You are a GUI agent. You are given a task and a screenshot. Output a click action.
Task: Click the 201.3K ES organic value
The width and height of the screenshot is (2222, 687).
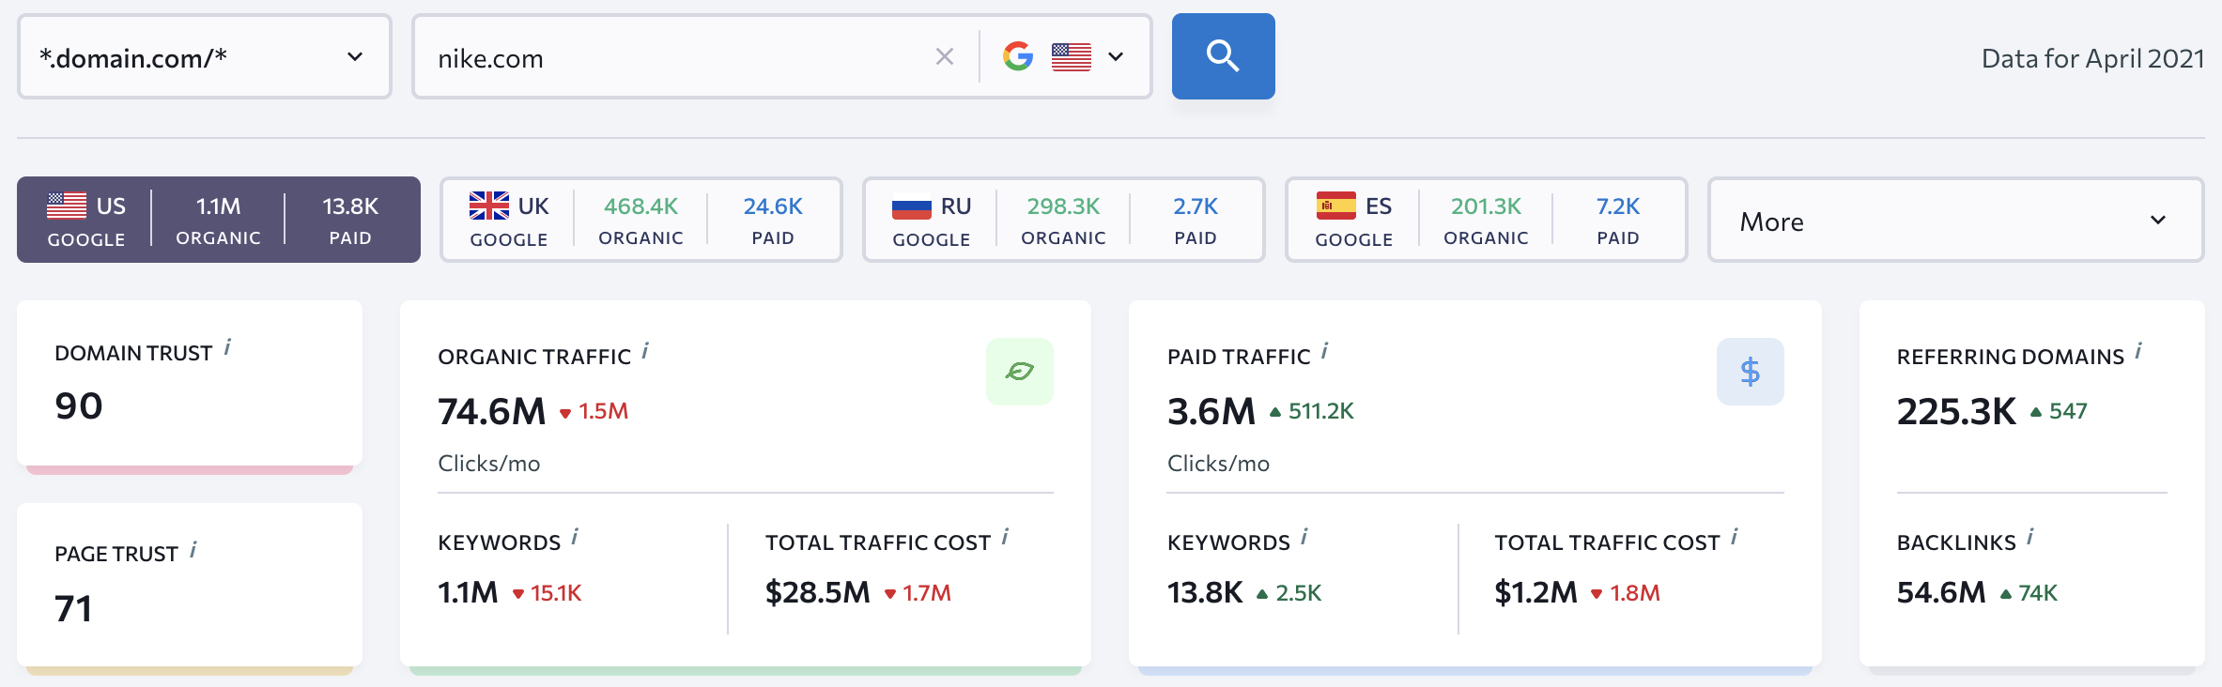coord(1487,206)
